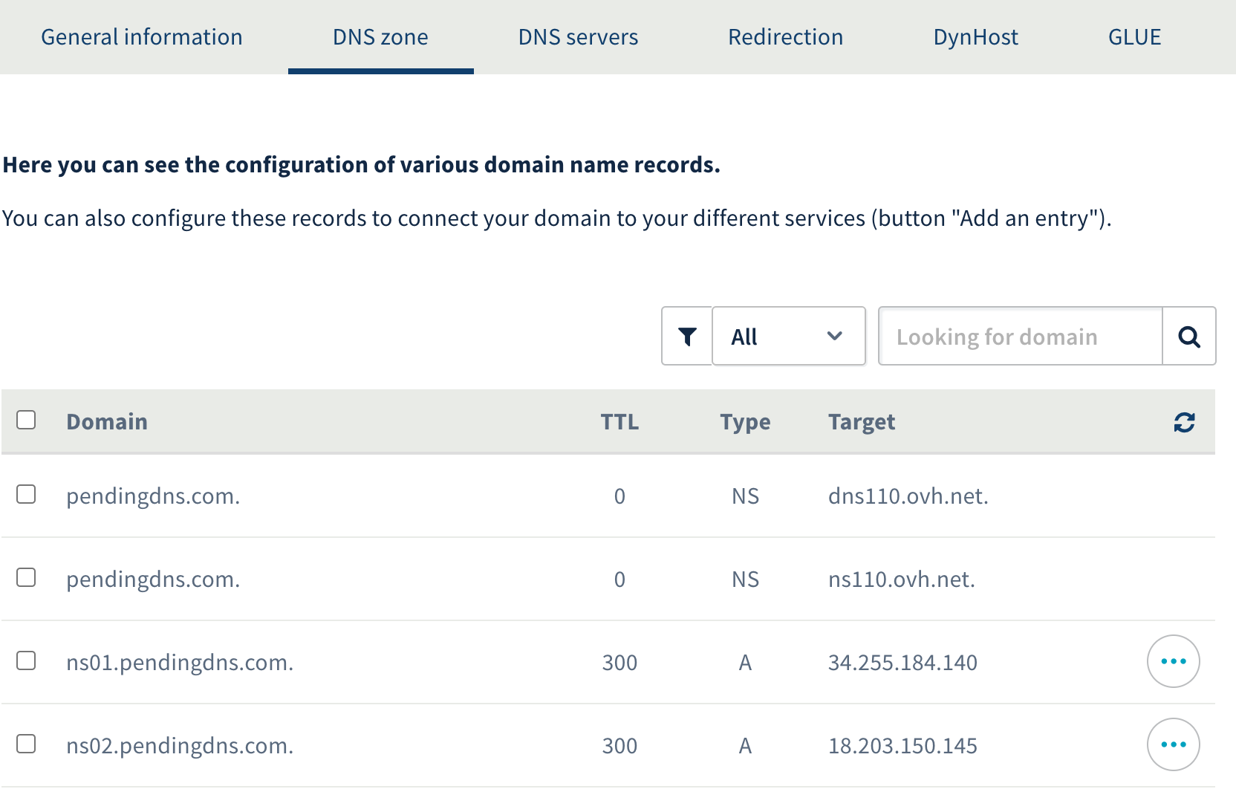This screenshot has width=1236, height=789.
Task: Click the Type column header
Action: [744, 421]
